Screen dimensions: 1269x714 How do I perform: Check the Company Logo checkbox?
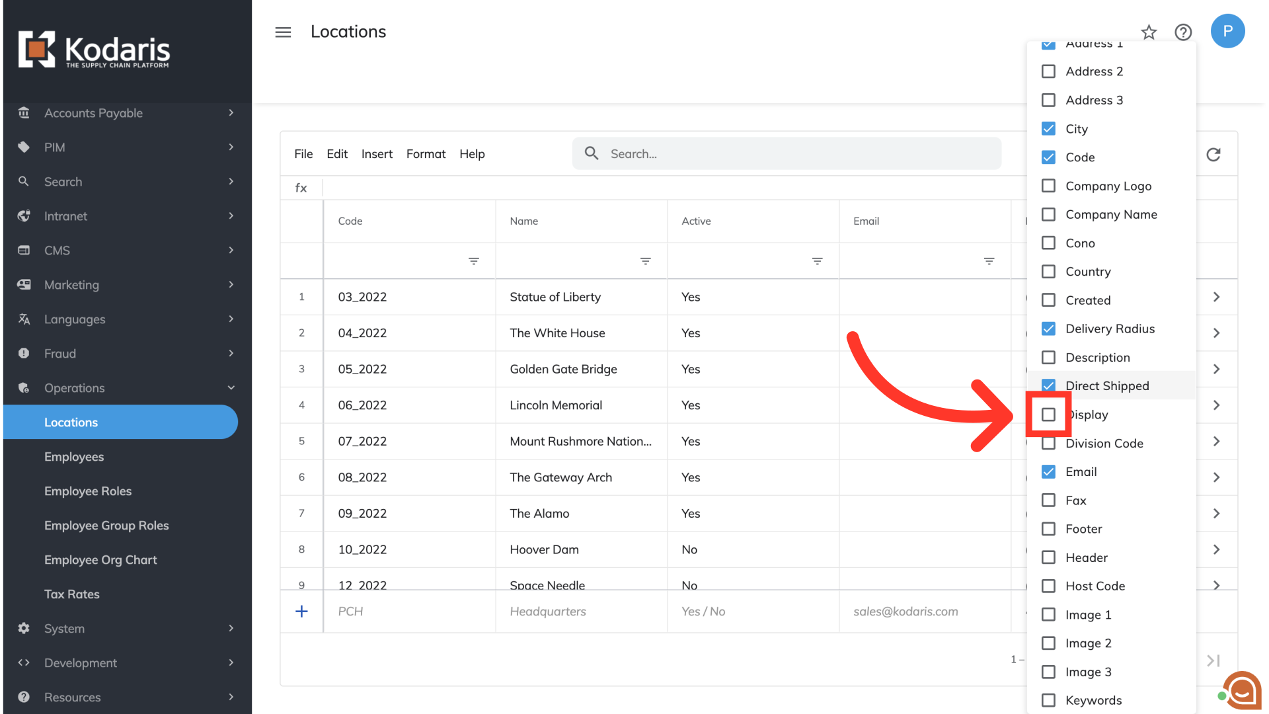tap(1048, 186)
